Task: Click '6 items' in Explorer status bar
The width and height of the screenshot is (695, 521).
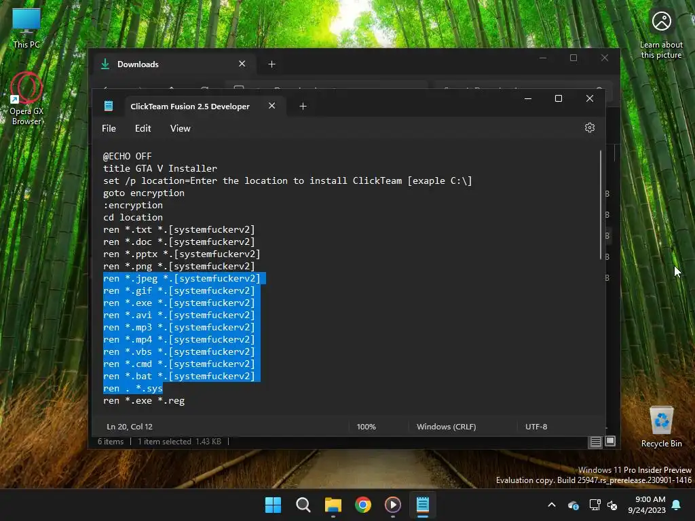Action: point(111,441)
